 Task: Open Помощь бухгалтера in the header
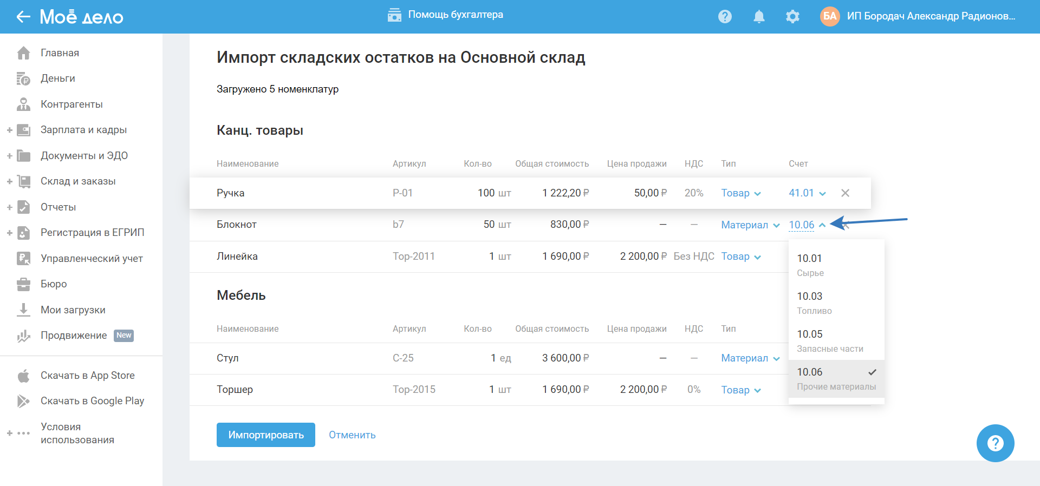[x=445, y=15]
